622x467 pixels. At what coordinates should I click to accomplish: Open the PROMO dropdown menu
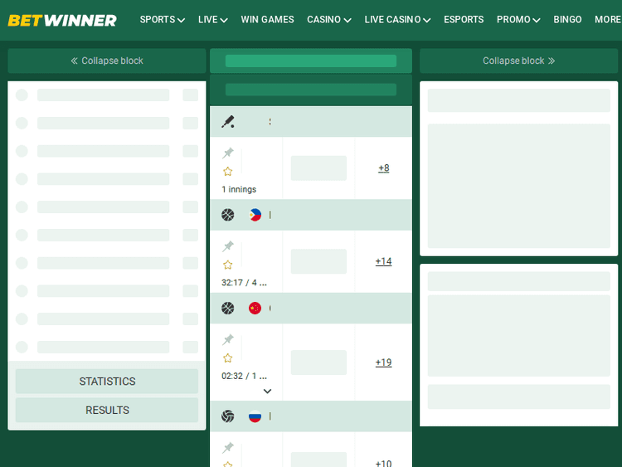click(x=518, y=20)
